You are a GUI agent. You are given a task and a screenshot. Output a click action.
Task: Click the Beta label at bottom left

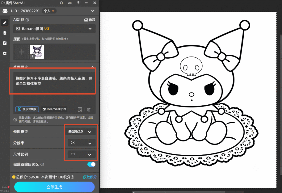coord(4,187)
